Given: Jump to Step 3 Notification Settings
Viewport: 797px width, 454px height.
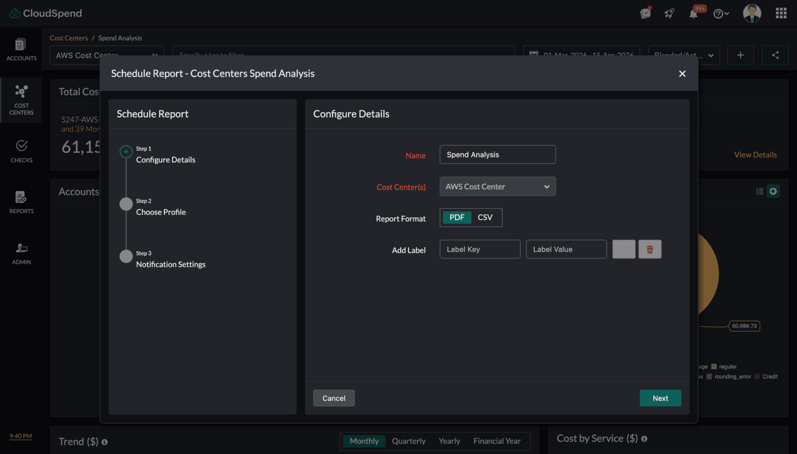Looking at the screenshot, I should pos(170,264).
